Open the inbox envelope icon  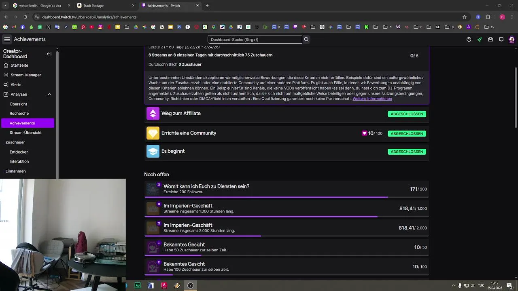490,39
